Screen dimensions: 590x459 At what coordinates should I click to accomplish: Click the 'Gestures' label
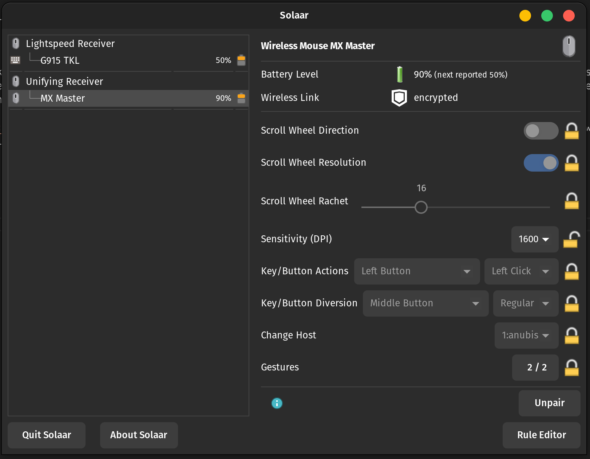coord(280,367)
